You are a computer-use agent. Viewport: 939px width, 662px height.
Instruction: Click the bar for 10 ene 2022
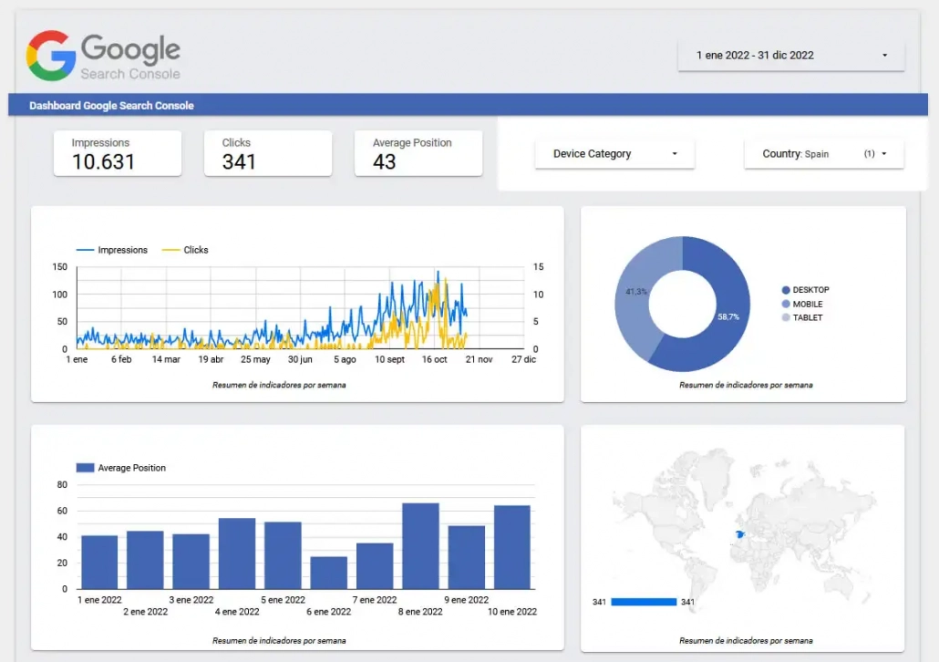(x=512, y=547)
